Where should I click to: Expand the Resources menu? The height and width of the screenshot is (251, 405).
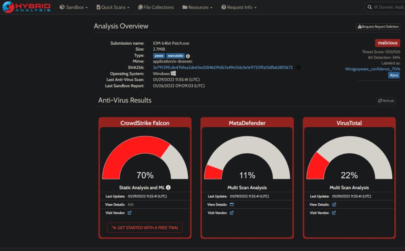point(197,7)
